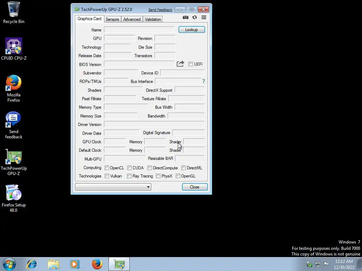Toggle the UEFI checkbox

(191, 64)
